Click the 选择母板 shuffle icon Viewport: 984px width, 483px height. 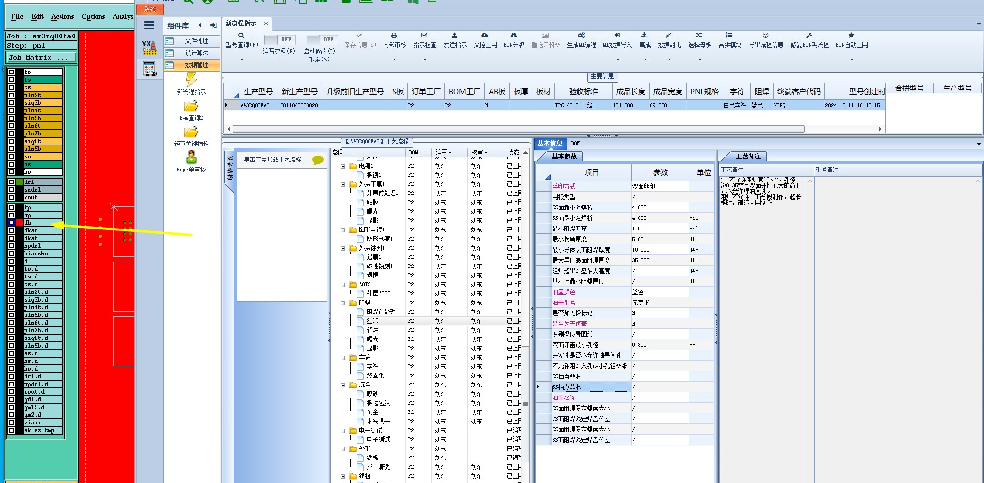pyautogui.click(x=699, y=36)
